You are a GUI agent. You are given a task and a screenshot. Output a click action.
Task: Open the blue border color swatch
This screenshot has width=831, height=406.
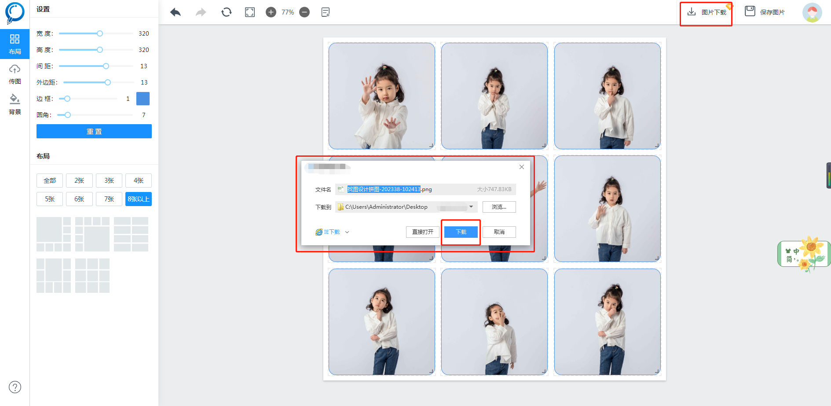pyautogui.click(x=143, y=99)
